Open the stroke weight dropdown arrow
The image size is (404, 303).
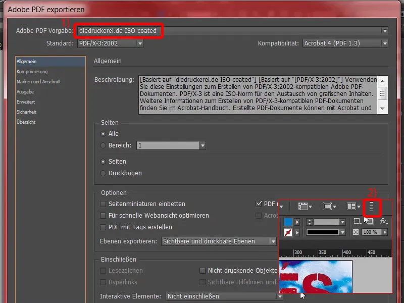(342, 222)
